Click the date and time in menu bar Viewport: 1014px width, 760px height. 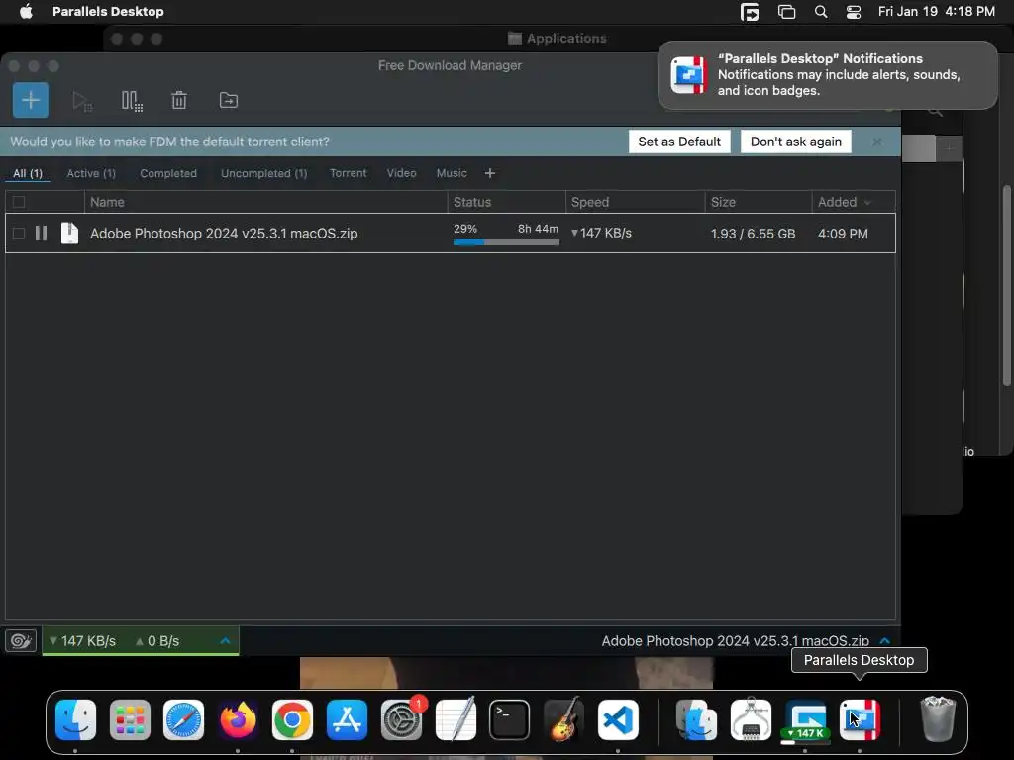tap(937, 12)
